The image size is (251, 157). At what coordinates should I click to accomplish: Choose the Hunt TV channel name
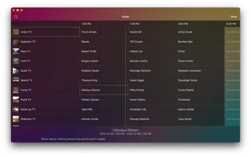coord(25,61)
